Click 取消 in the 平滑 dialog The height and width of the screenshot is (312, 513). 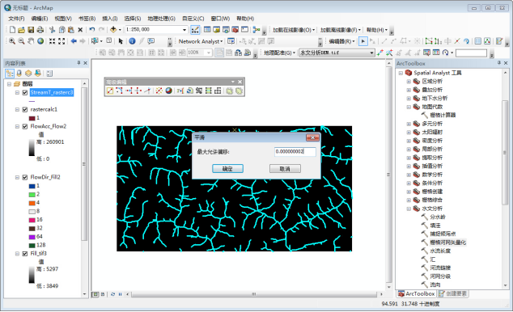(285, 169)
